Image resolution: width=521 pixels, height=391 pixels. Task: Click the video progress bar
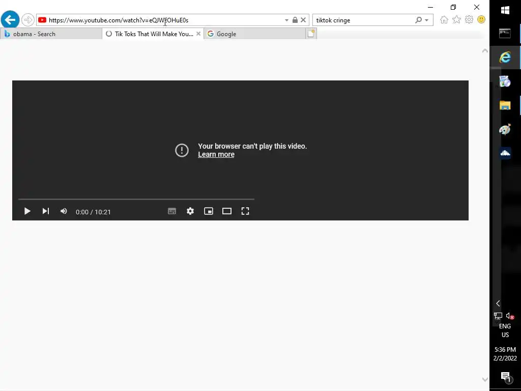point(136,199)
